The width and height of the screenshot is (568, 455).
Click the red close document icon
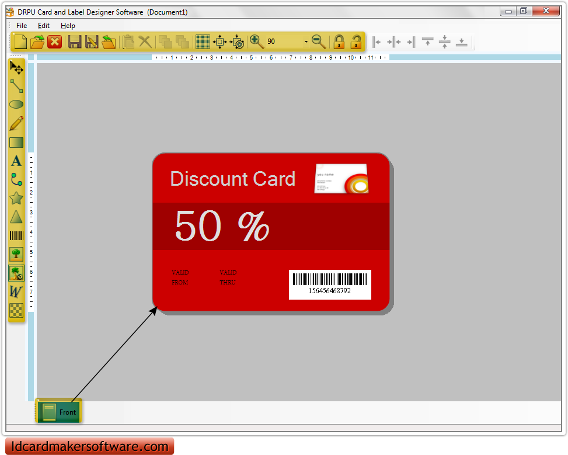pyautogui.click(x=55, y=41)
